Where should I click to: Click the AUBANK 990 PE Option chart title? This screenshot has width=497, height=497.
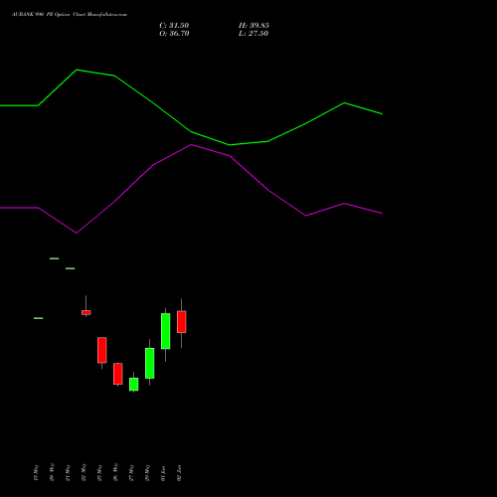coord(70,15)
